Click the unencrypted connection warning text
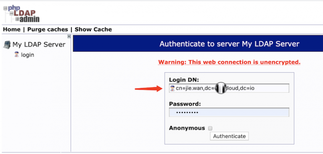Image resolution: width=323 pixels, height=154 pixels. pyautogui.click(x=229, y=62)
